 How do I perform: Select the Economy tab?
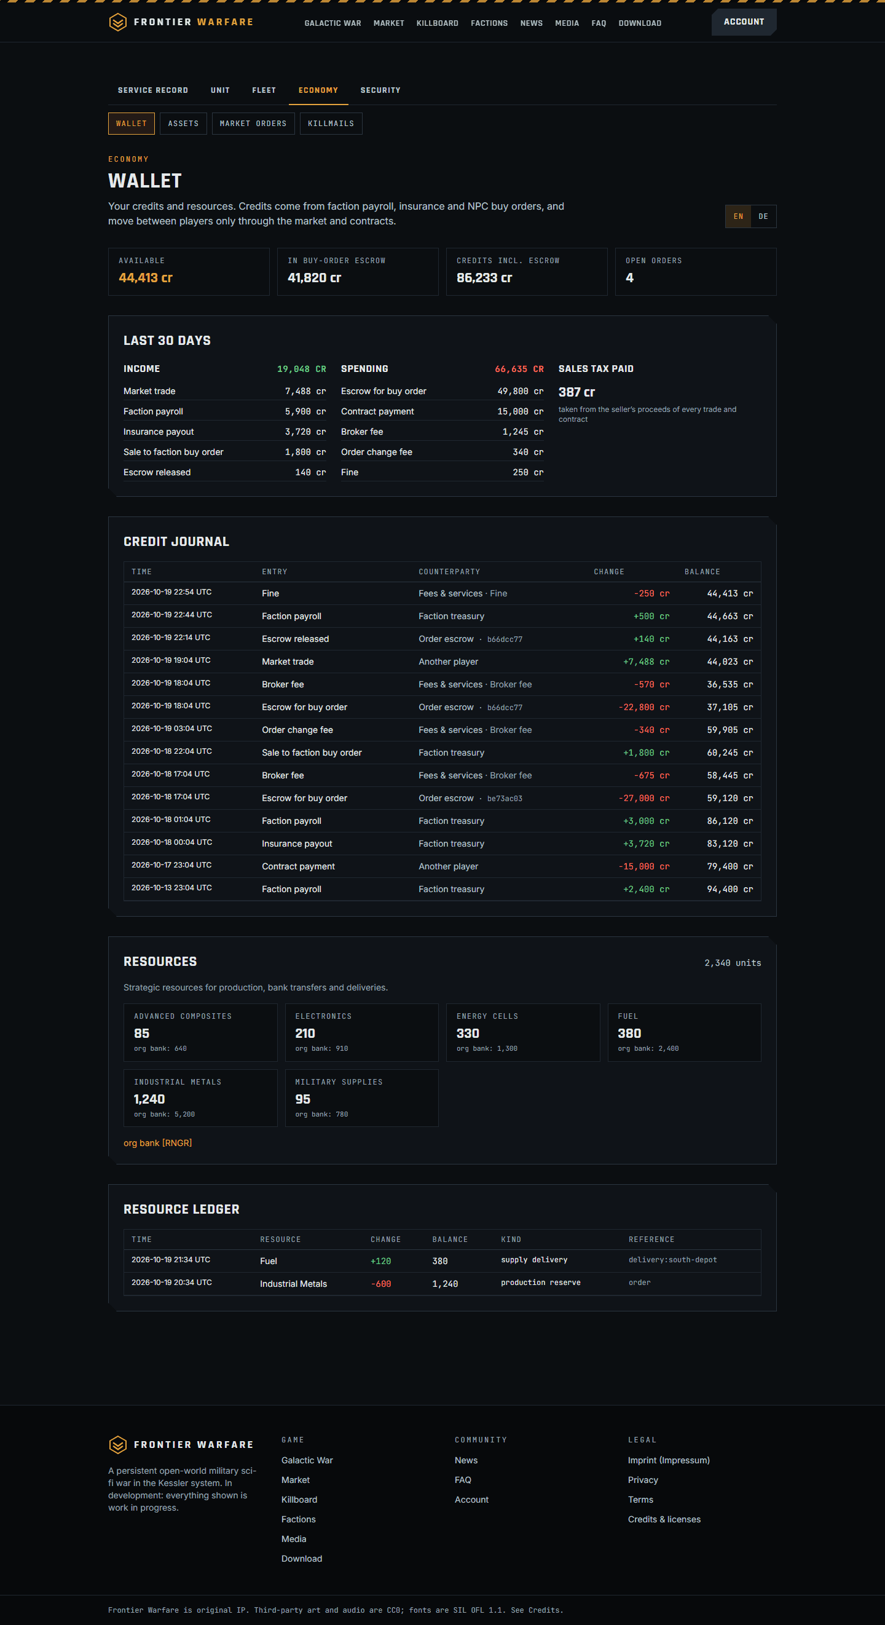coord(318,90)
